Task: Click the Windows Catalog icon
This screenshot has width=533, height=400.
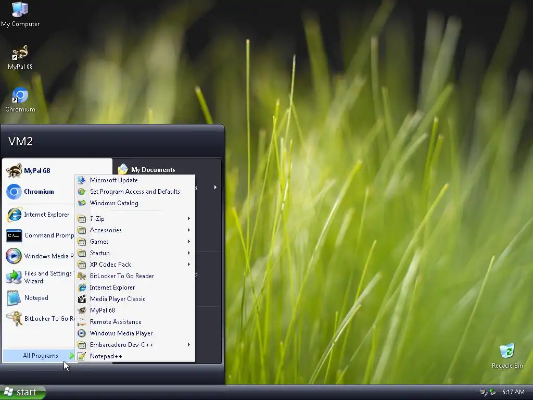Action: [x=82, y=203]
